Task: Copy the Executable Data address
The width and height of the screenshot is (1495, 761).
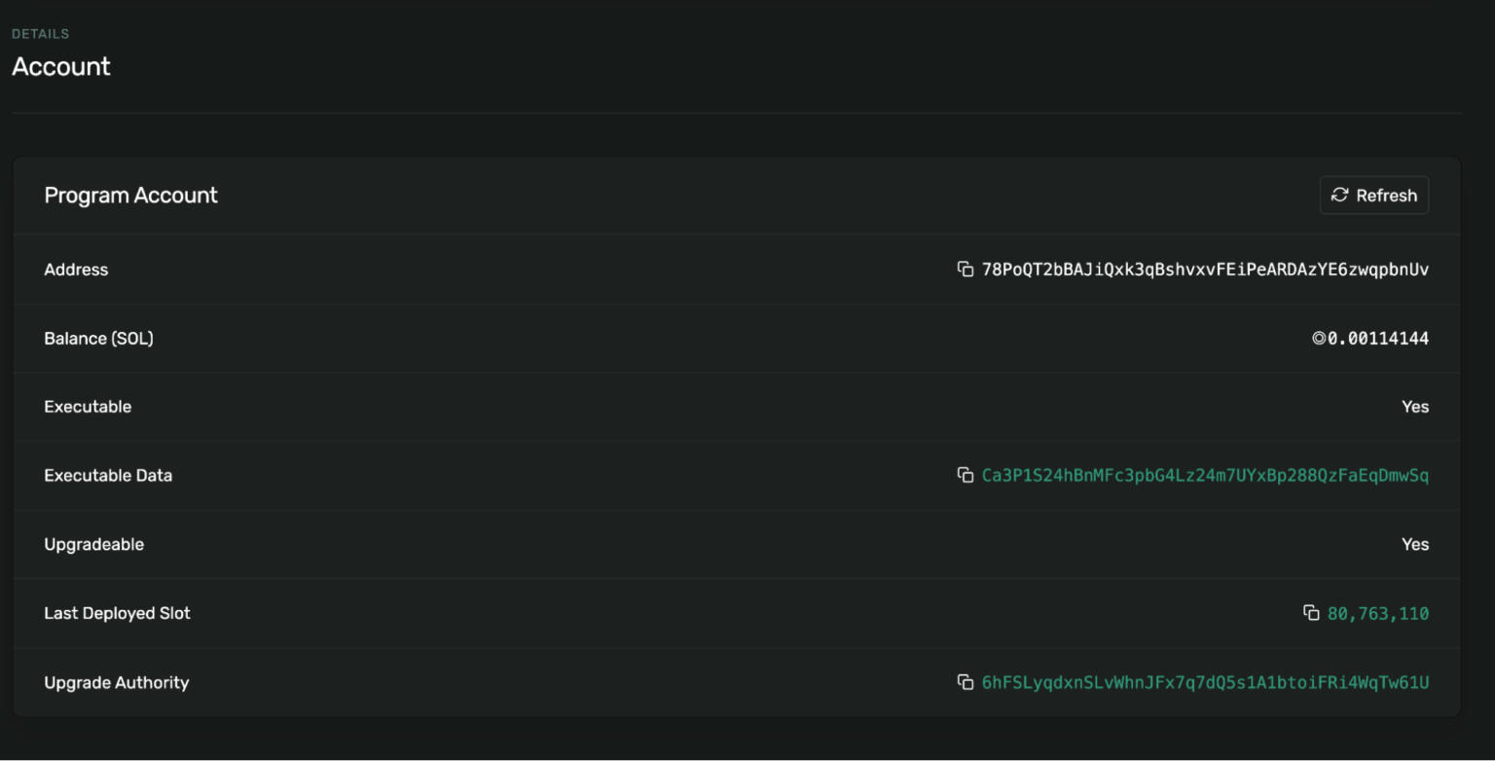Action: 965,475
